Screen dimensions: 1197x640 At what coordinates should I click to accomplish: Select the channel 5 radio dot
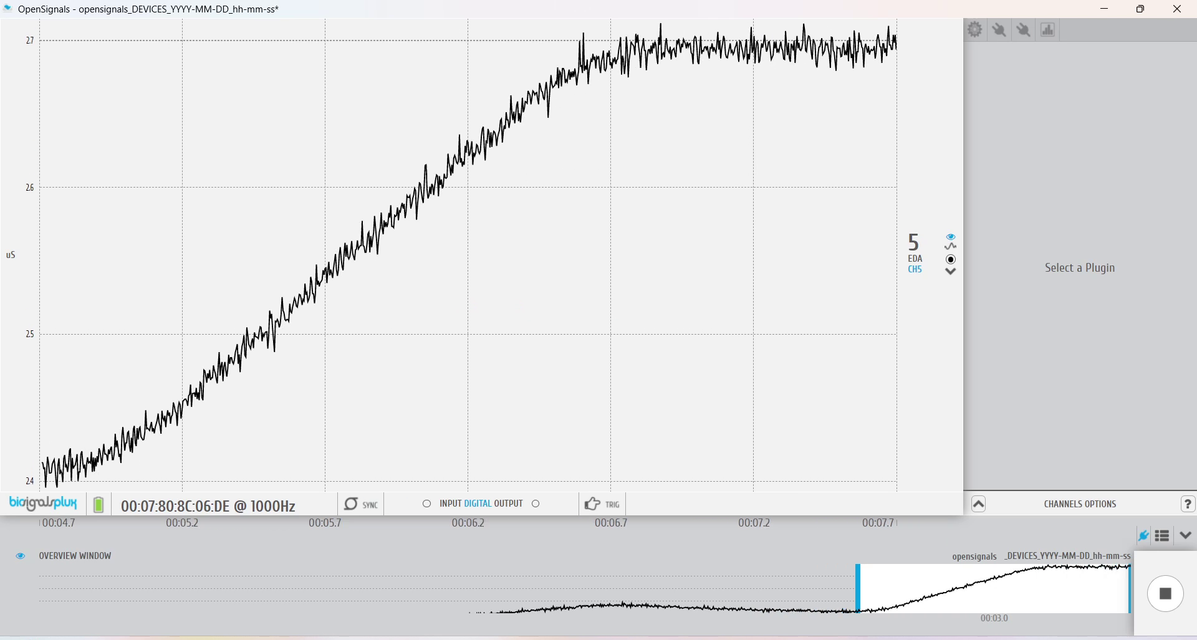point(951,259)
